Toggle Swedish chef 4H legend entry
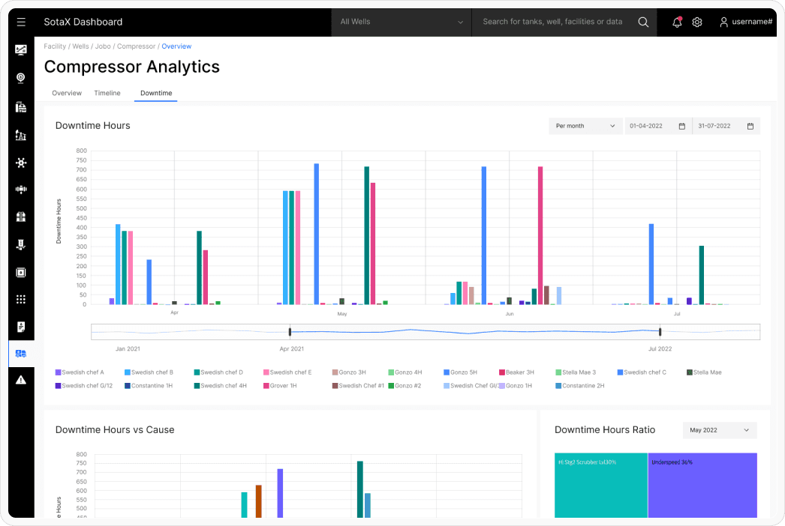Image resolution: width=785 pixels, height=526 pixels. click(221, 386)
